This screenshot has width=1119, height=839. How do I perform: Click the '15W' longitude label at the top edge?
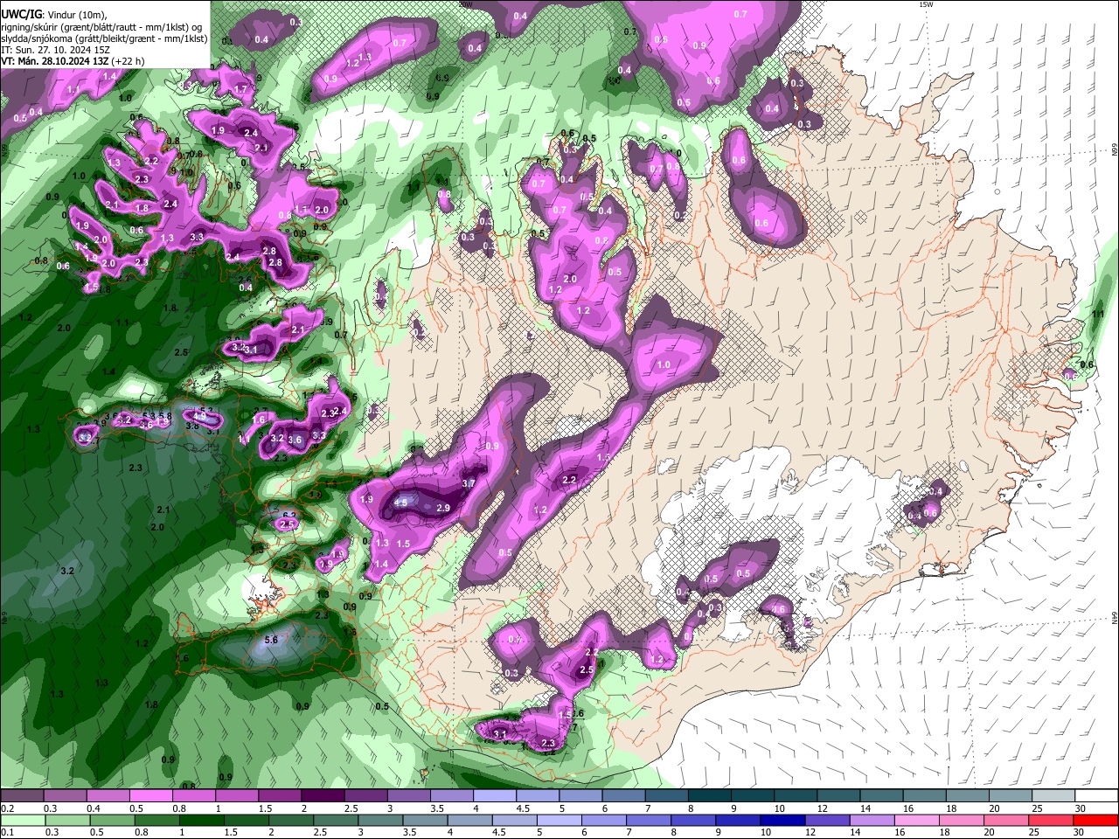tap(926, 4)
